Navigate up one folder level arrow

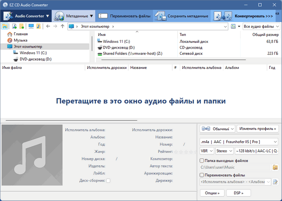click(x=63, y=27)
